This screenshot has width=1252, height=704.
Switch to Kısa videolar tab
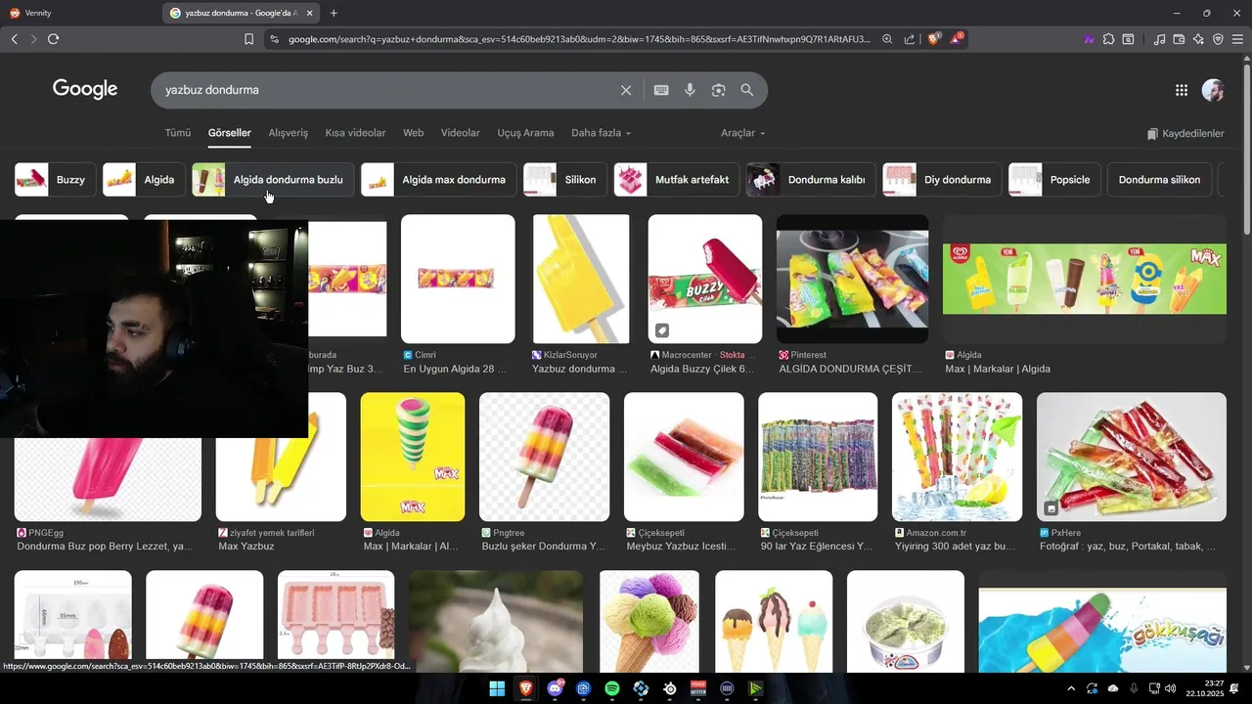[x=356, y=133]
